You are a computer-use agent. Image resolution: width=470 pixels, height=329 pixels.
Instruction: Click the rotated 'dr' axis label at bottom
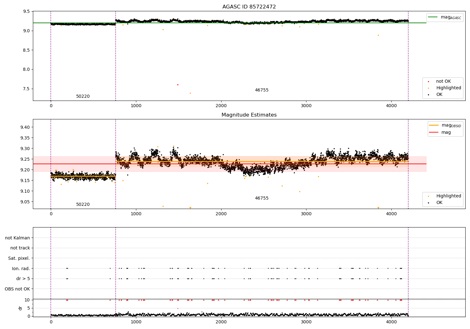pyautogui.click(x=20, y=308)
